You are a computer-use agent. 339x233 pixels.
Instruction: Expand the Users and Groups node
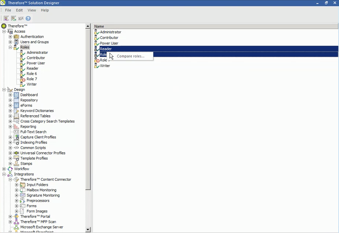[x=11, y=42]
